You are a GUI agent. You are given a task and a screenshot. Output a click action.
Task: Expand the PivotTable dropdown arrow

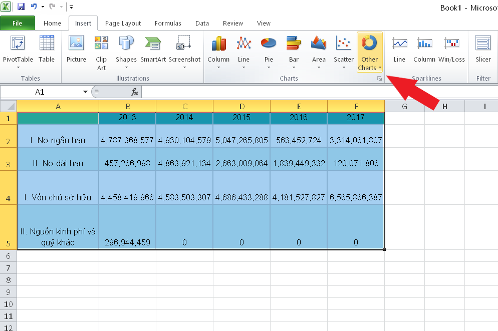point(18,68)
